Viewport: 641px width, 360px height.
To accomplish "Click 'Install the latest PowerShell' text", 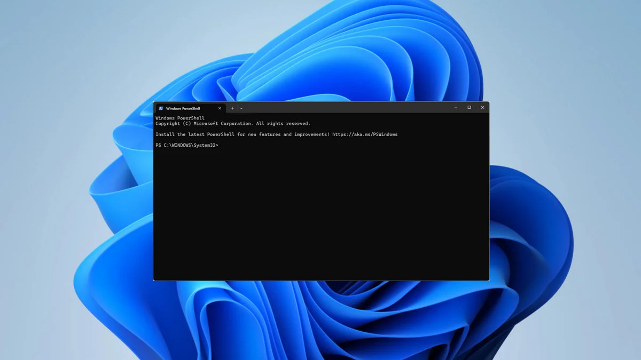I will tap(195, 134).
